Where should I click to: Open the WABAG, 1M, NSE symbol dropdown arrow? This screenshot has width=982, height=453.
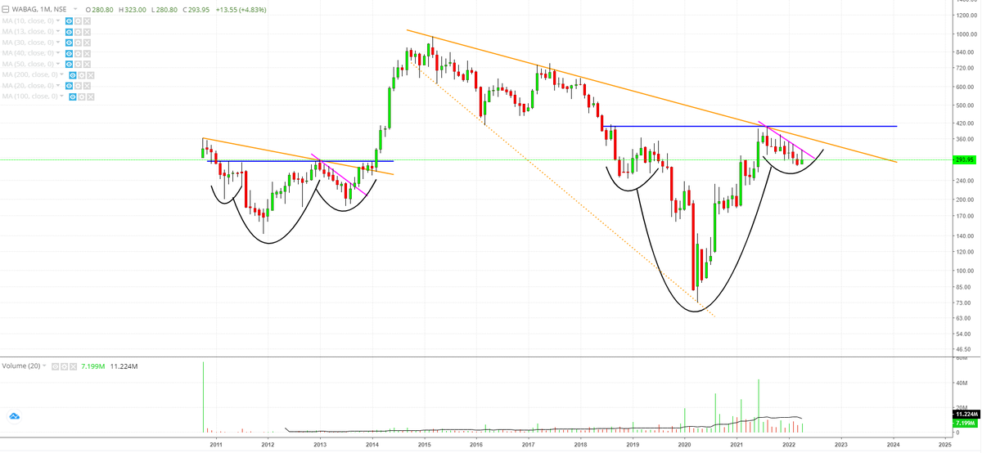point(75,9)
